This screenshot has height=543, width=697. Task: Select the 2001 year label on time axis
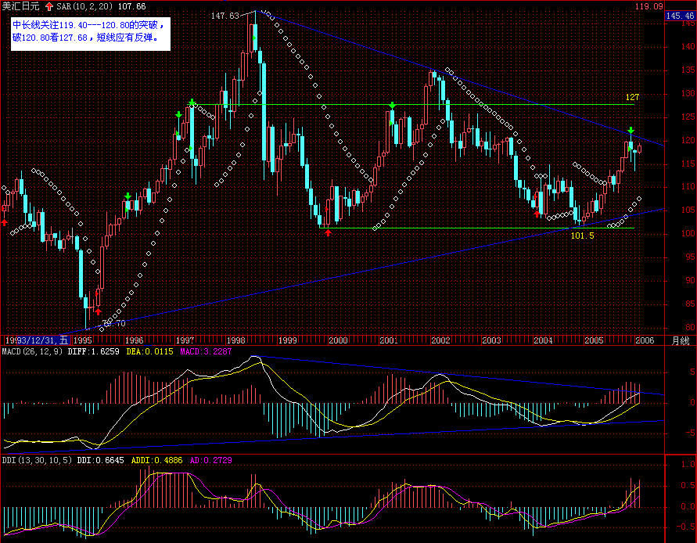coord(389,340)
